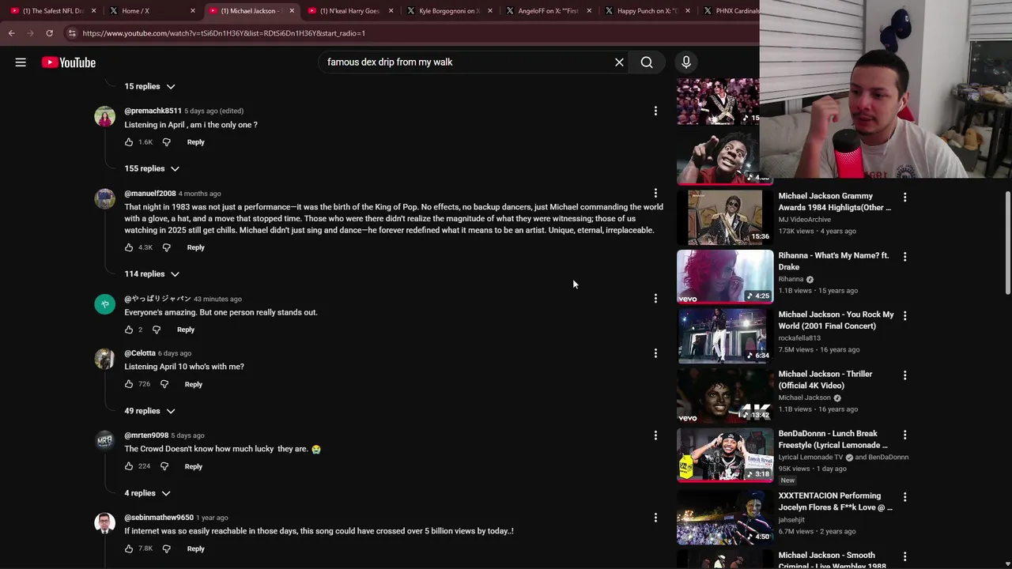Viewport: 1012px width, 569px height.
Task: Open the YouTube hamburger guide menu
Action: (21, 62)
